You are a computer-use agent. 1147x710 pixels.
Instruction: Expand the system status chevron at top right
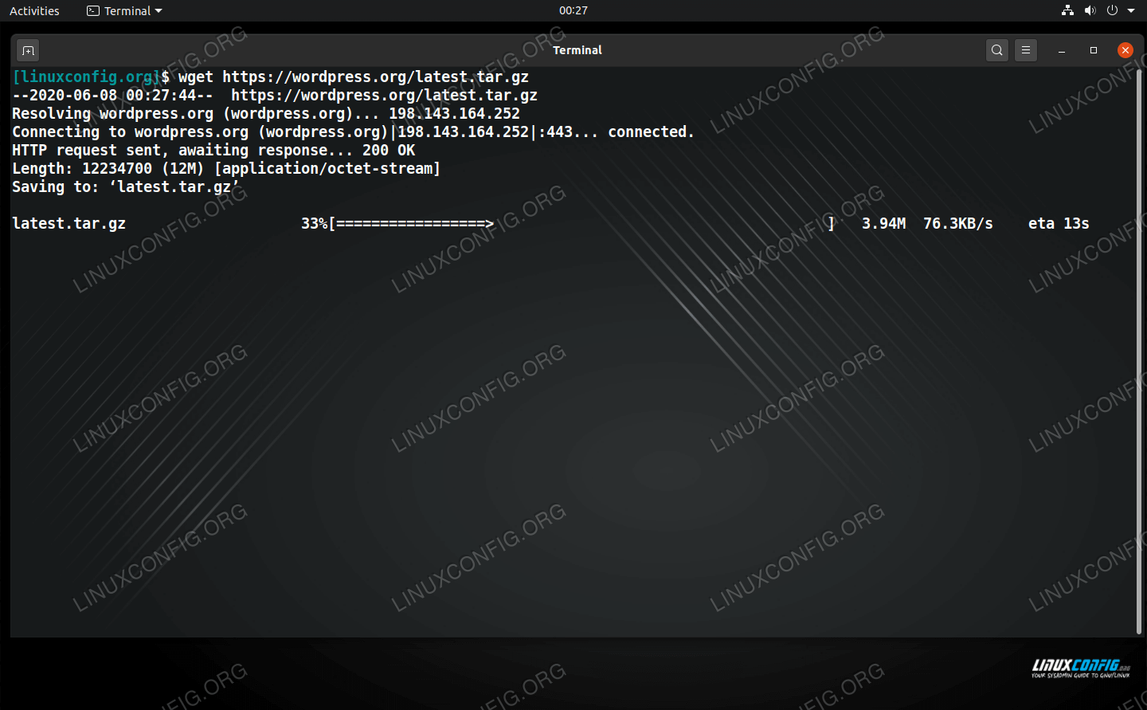click(x=1132, y=10)
